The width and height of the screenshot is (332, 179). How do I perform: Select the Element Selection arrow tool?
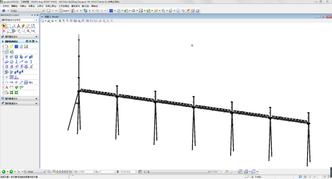[x=4, y=26]
